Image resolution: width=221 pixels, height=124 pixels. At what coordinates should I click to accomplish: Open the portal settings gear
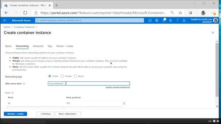click(170, 20)
